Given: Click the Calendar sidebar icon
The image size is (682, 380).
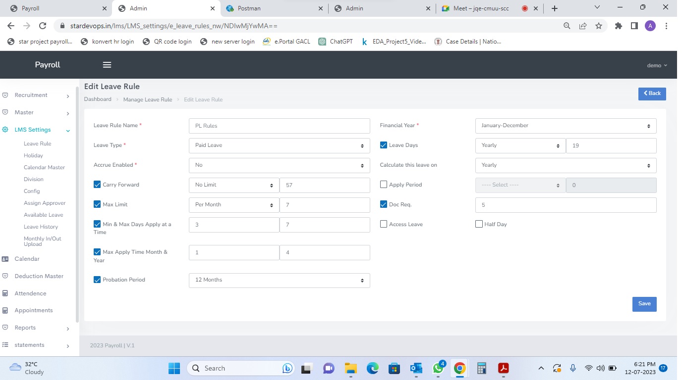Looking at the screenshot, I should (5, 259).
